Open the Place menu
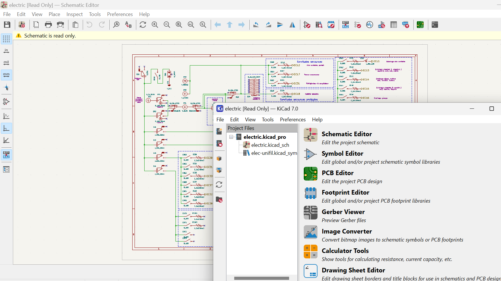The image size is (501, 281). coord(54,14)
